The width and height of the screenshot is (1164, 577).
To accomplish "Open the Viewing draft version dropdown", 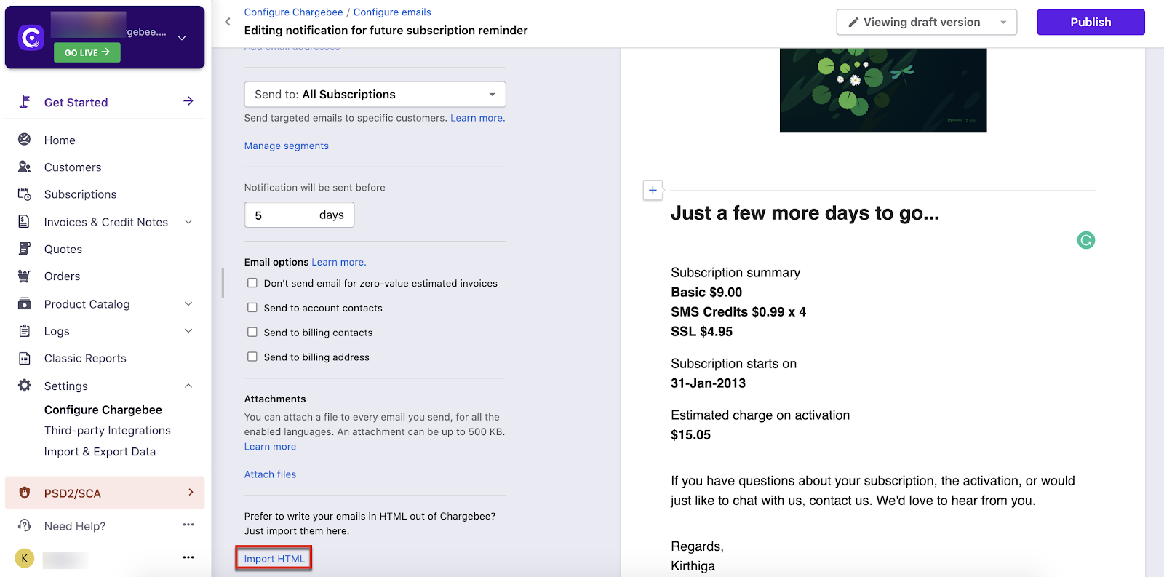I will pos(926,23).
